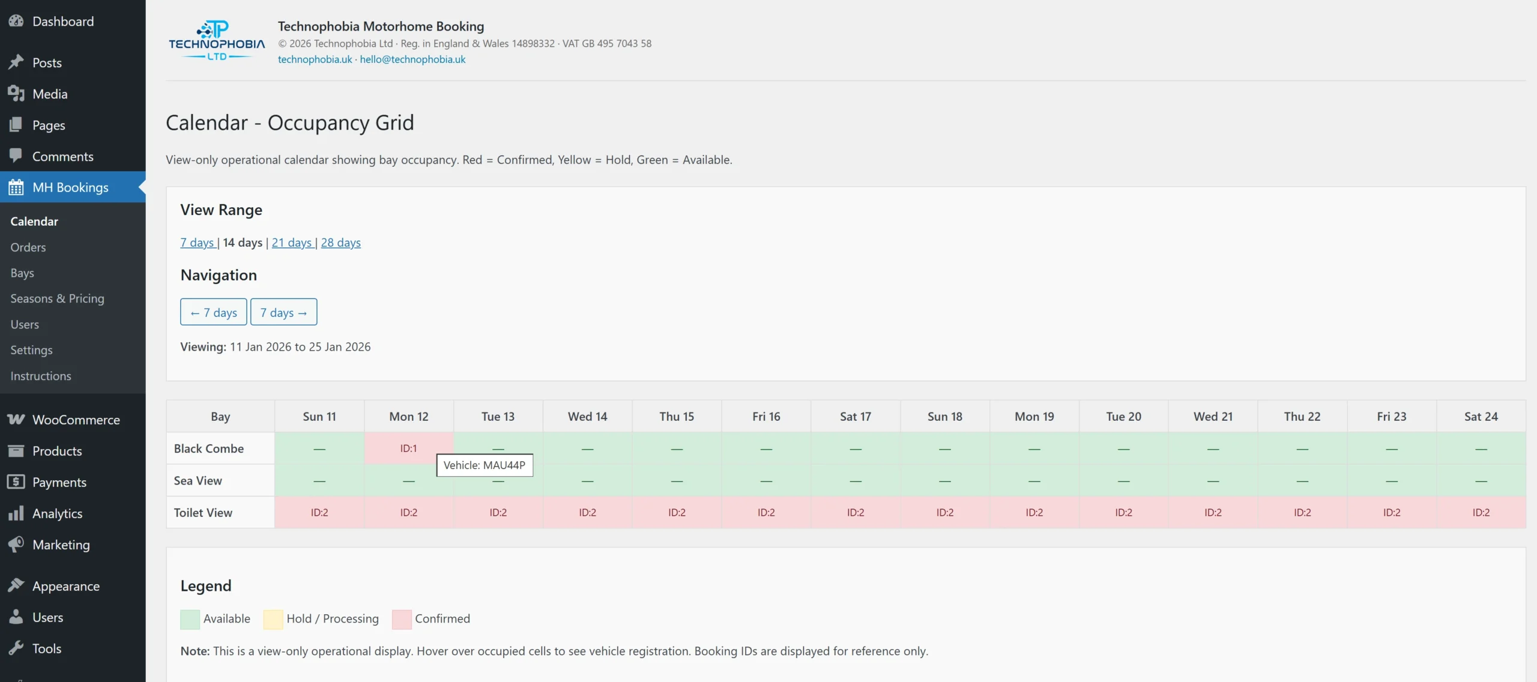Screen dimensions: 1537x682
Task: Click Black Combe available cell on Fri 16
Action: point(766,448)
